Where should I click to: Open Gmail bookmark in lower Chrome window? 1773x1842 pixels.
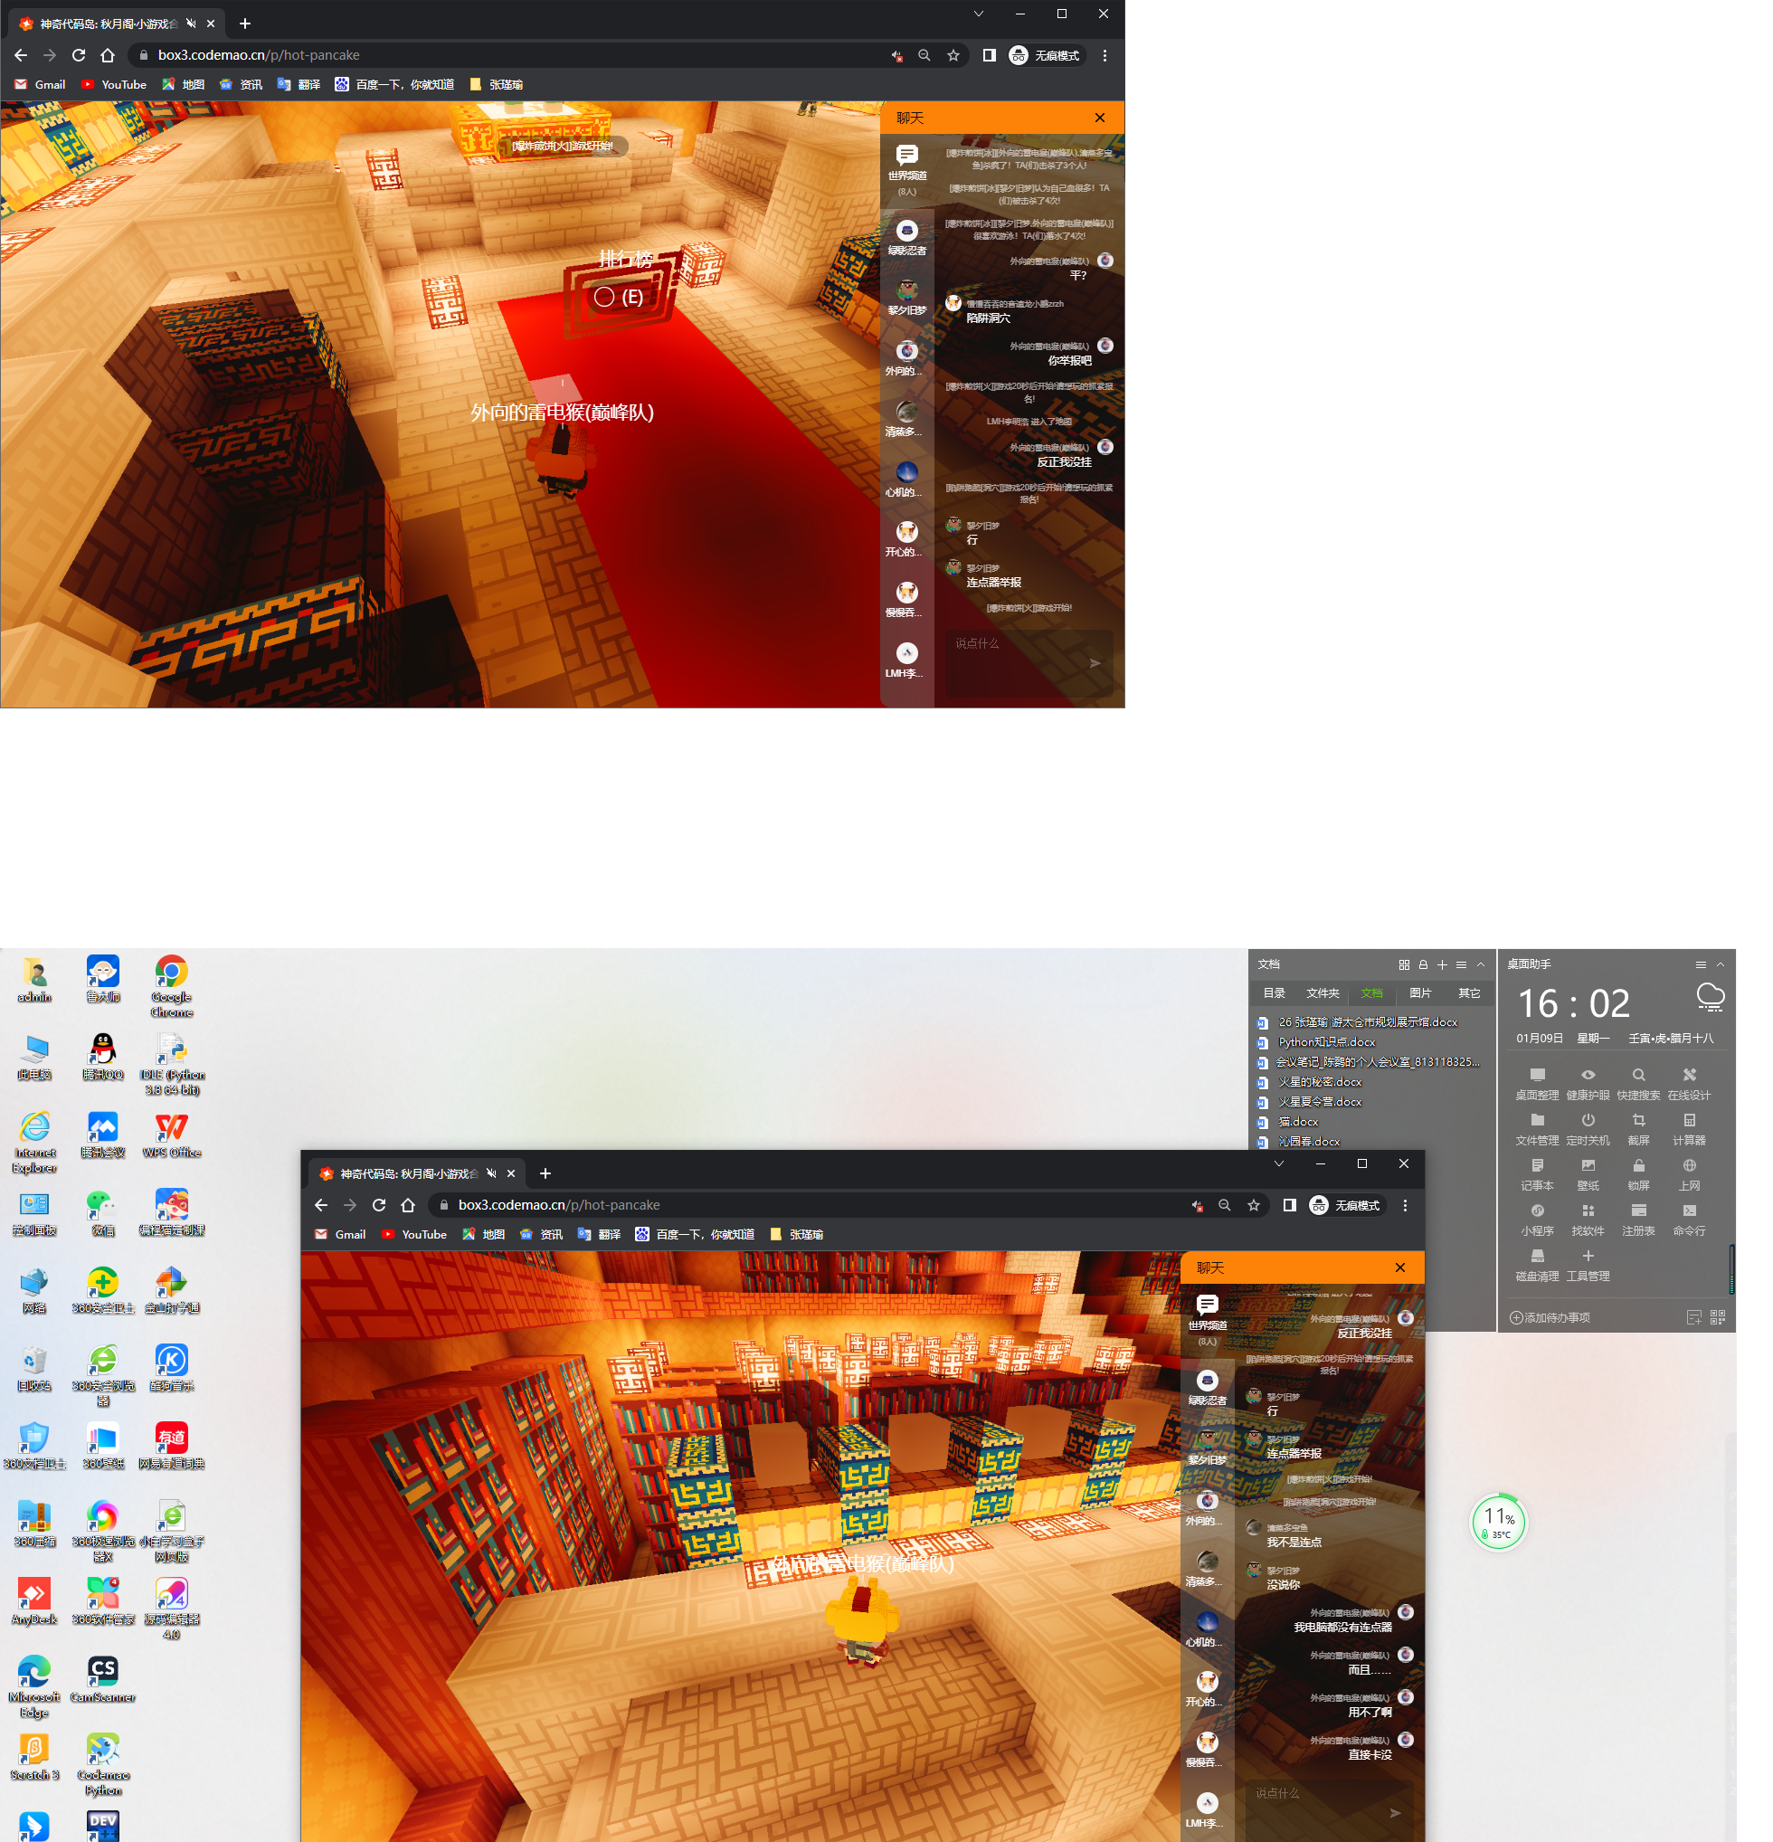tap(340, 1234)
